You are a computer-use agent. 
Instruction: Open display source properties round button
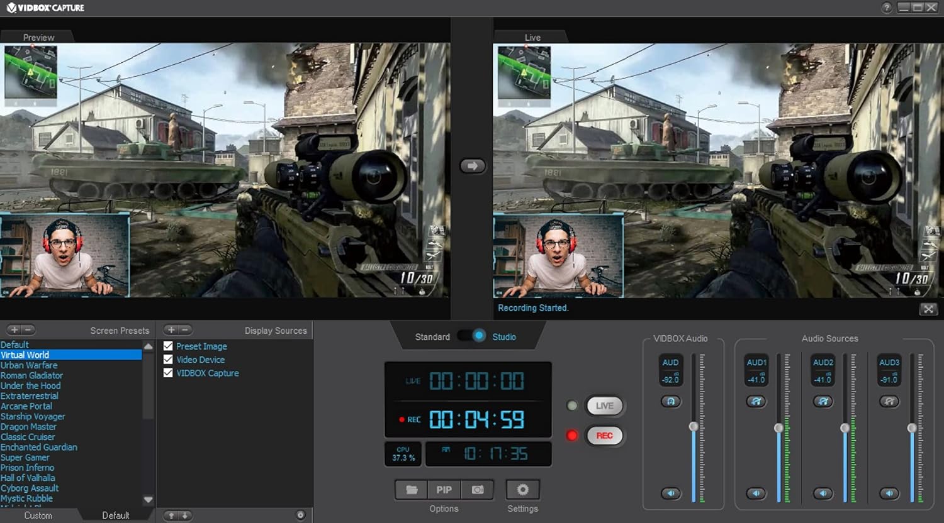coord(301,515)
